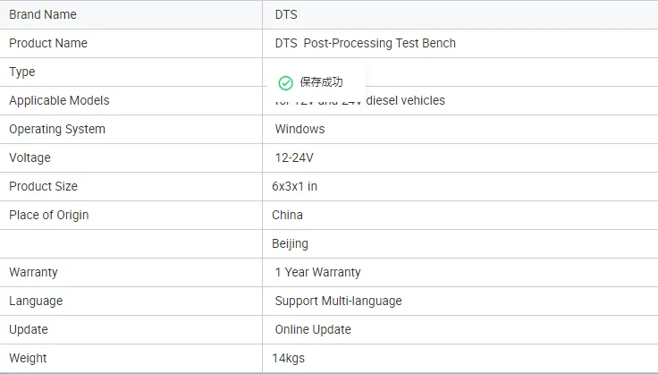Edit the 14kgs weight value

coord(289,358)
